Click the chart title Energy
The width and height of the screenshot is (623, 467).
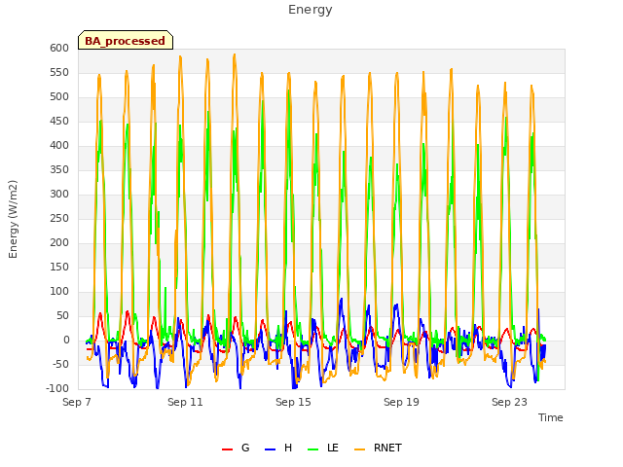[310, 10]
